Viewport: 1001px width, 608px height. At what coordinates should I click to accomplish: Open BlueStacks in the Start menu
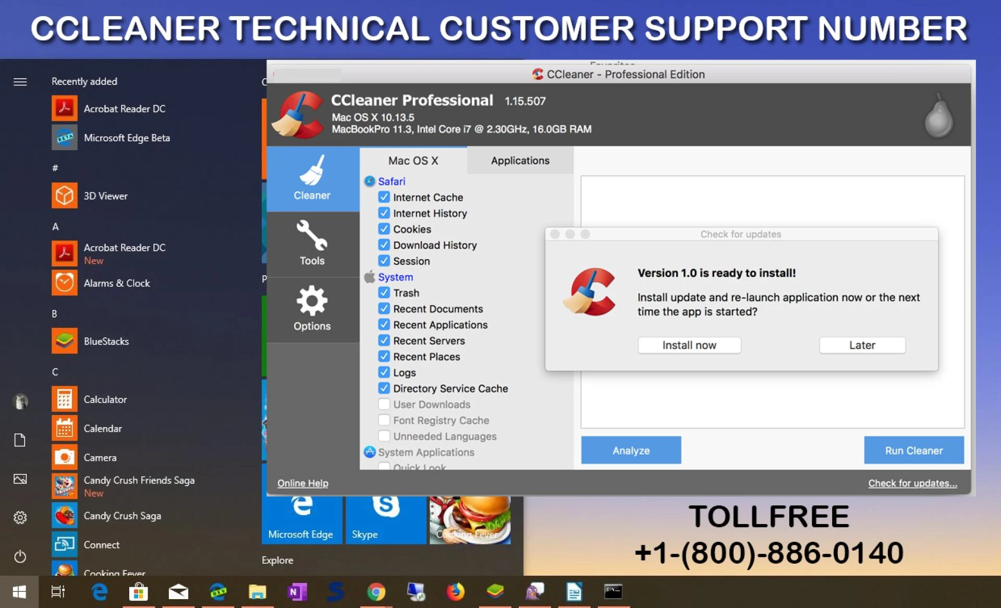tap(106, 341)
